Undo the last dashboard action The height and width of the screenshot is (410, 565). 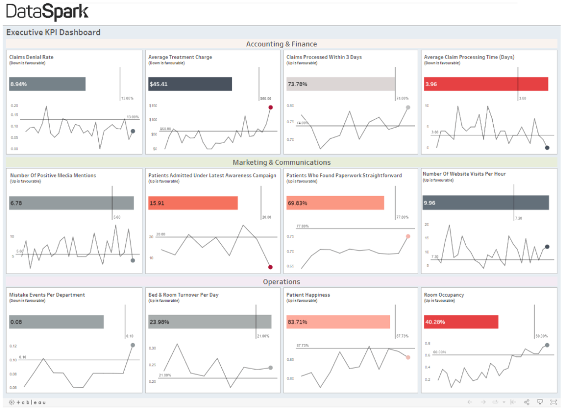[470, 402]
